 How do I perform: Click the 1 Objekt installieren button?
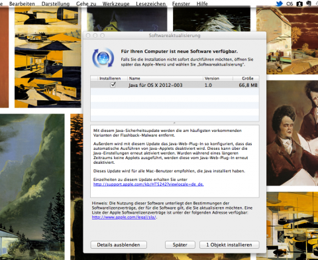click(229, 245)
